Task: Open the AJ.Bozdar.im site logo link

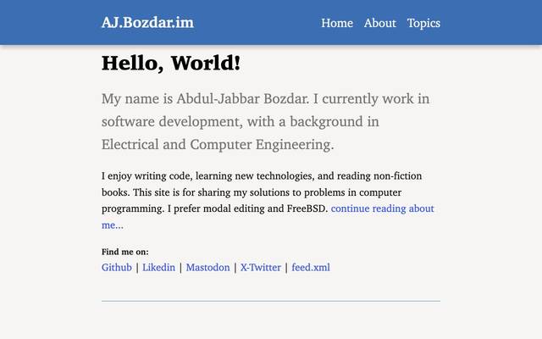Action: point(147,23)
